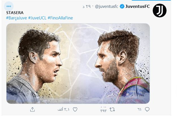Click the like count beside the heart
177x116 pixels.
(64, 109)
